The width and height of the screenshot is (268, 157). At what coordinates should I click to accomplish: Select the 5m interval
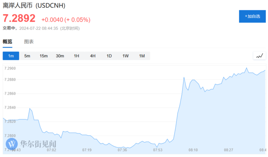tap(27, 56)
